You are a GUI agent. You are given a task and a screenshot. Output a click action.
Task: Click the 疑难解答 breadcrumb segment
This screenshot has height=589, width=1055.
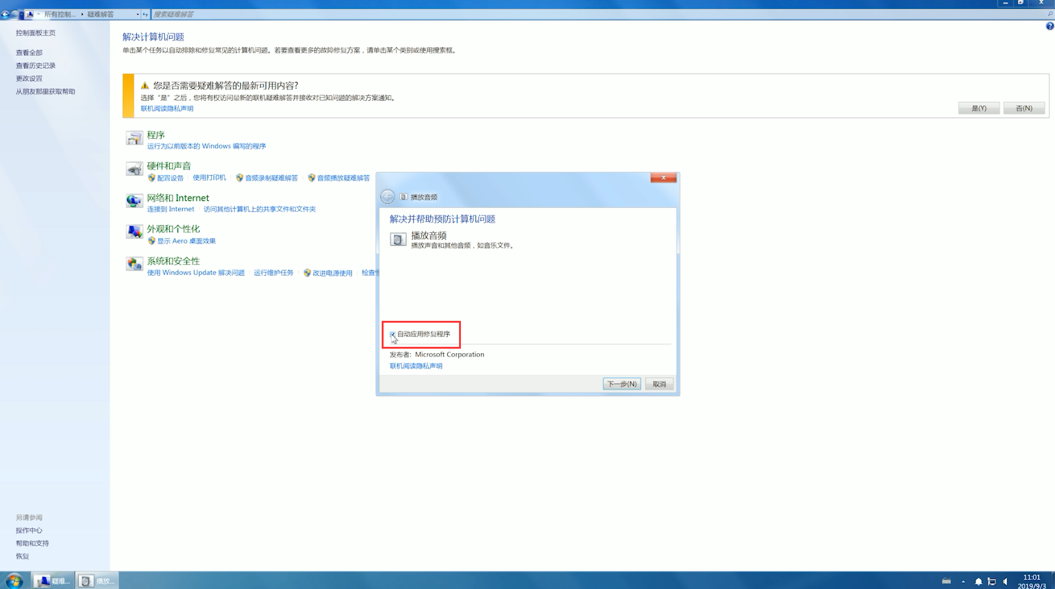(x=100, y=14)
